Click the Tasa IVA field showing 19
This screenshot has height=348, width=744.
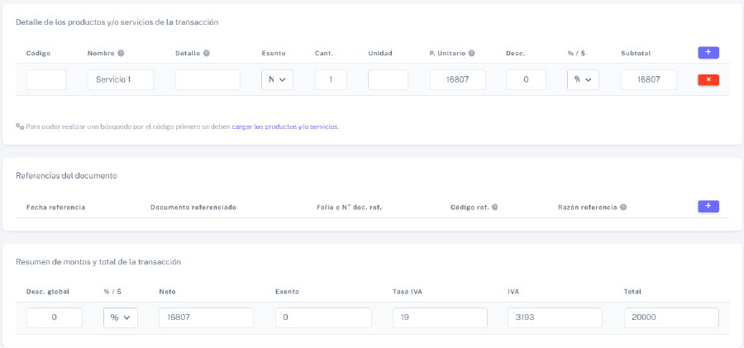coord(440,318)
